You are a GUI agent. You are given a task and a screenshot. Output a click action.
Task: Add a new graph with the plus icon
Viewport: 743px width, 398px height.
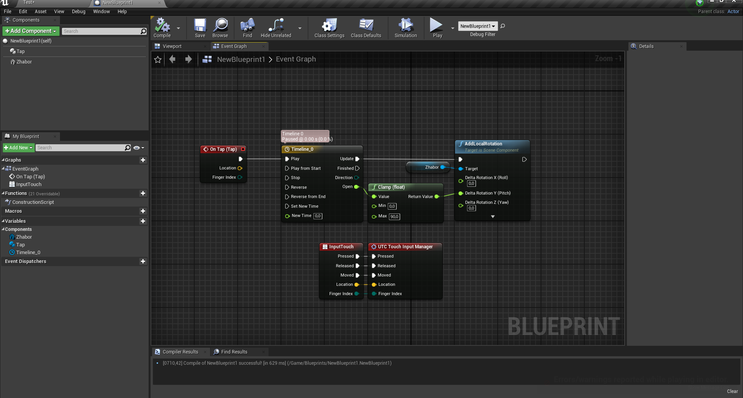click(x=143, y=160)
